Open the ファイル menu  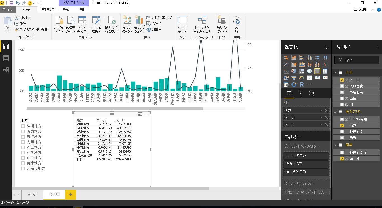(8, 9)
